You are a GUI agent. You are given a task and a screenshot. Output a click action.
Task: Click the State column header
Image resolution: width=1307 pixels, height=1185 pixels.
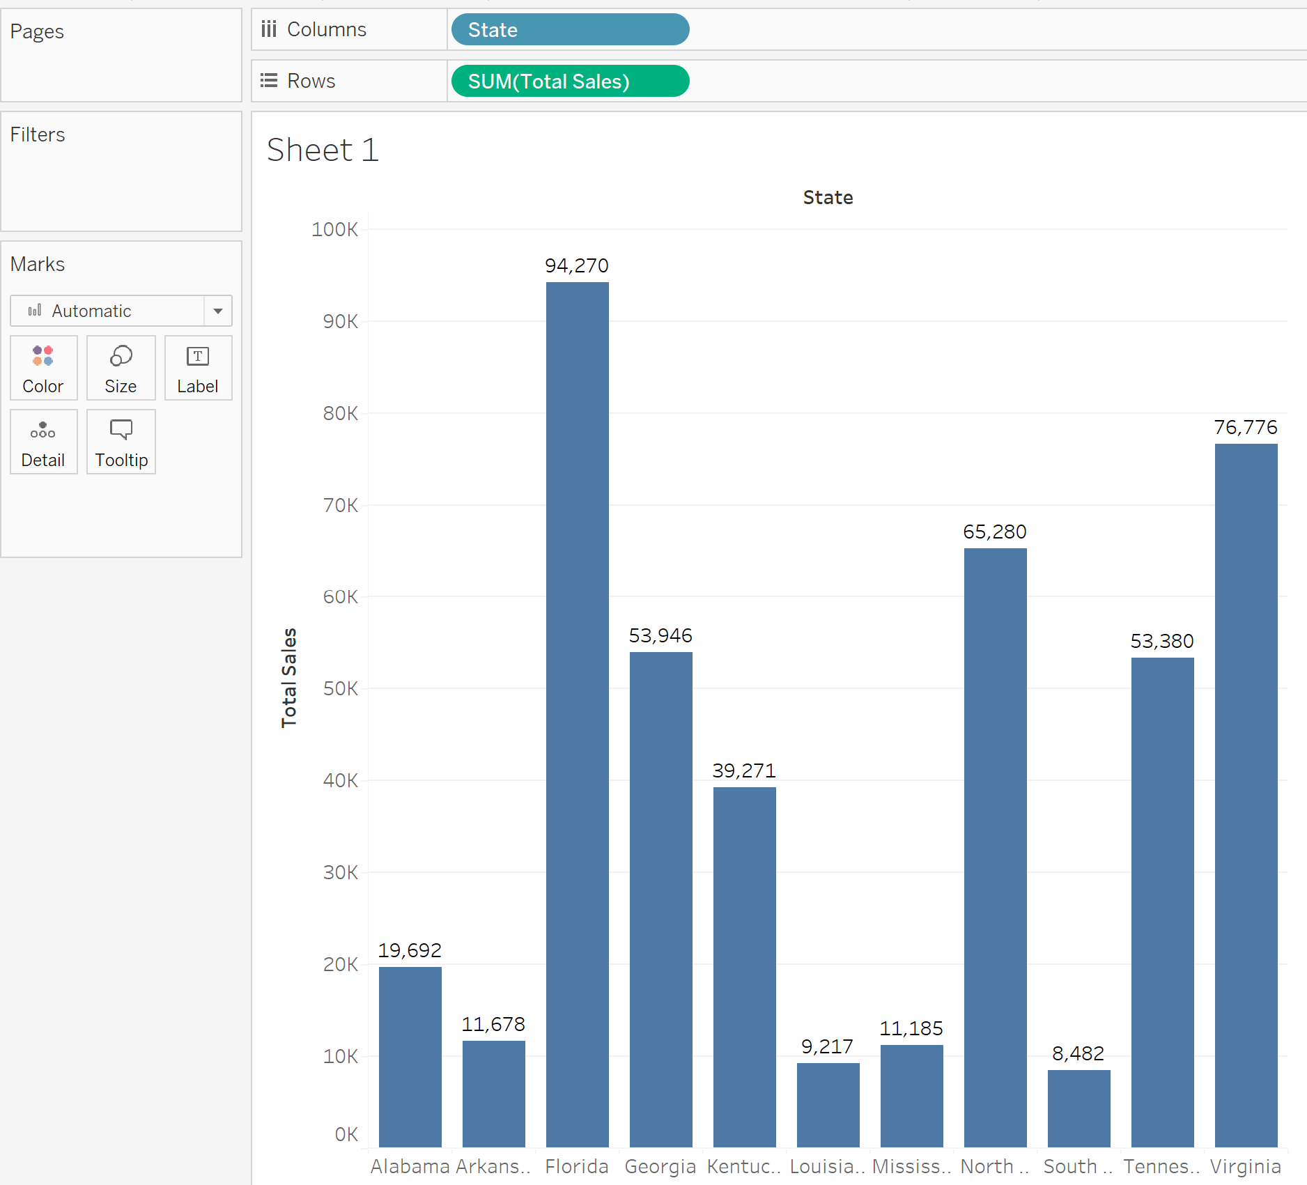[828, 198]
